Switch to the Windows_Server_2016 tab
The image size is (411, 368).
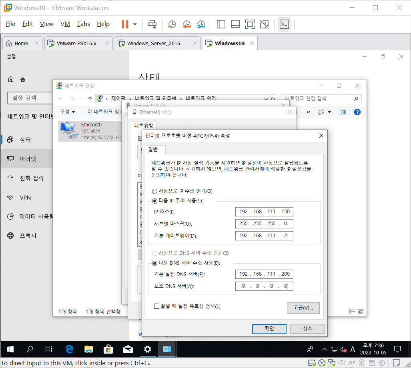pyautogui.click(x=154, y=44)
